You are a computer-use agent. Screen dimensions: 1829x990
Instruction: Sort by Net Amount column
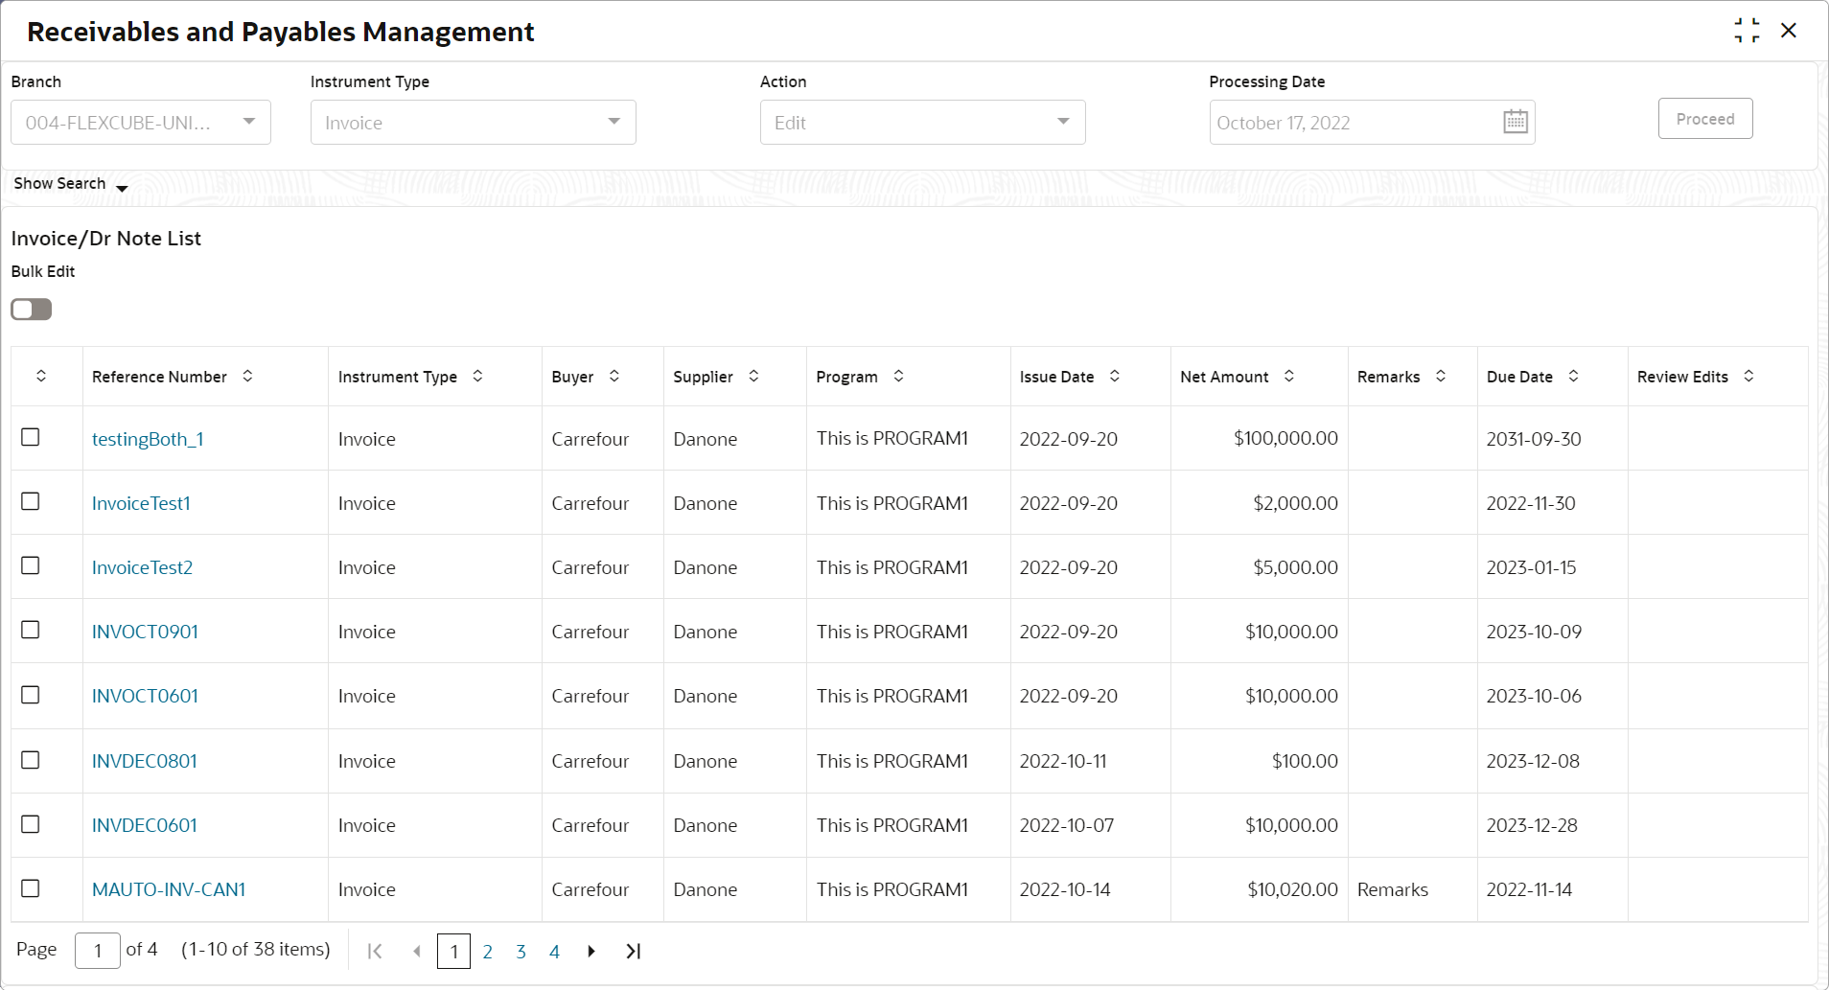(1289, 376)
